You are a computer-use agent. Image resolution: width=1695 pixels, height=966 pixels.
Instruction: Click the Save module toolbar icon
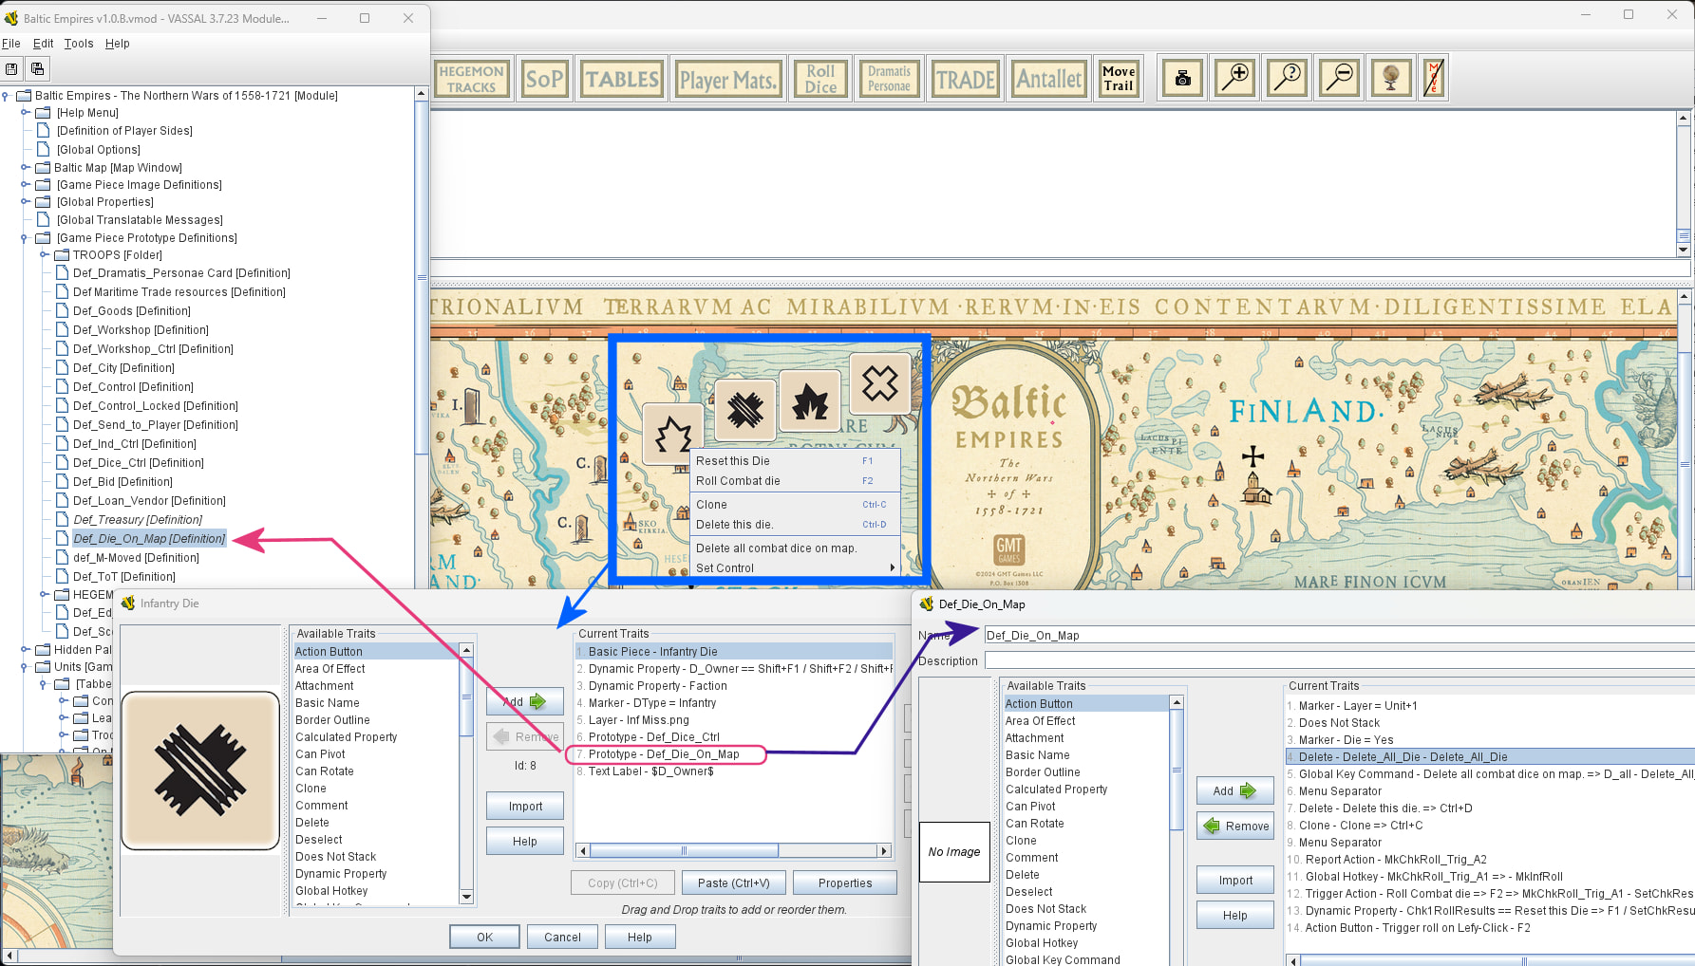[x=11, y=68]
